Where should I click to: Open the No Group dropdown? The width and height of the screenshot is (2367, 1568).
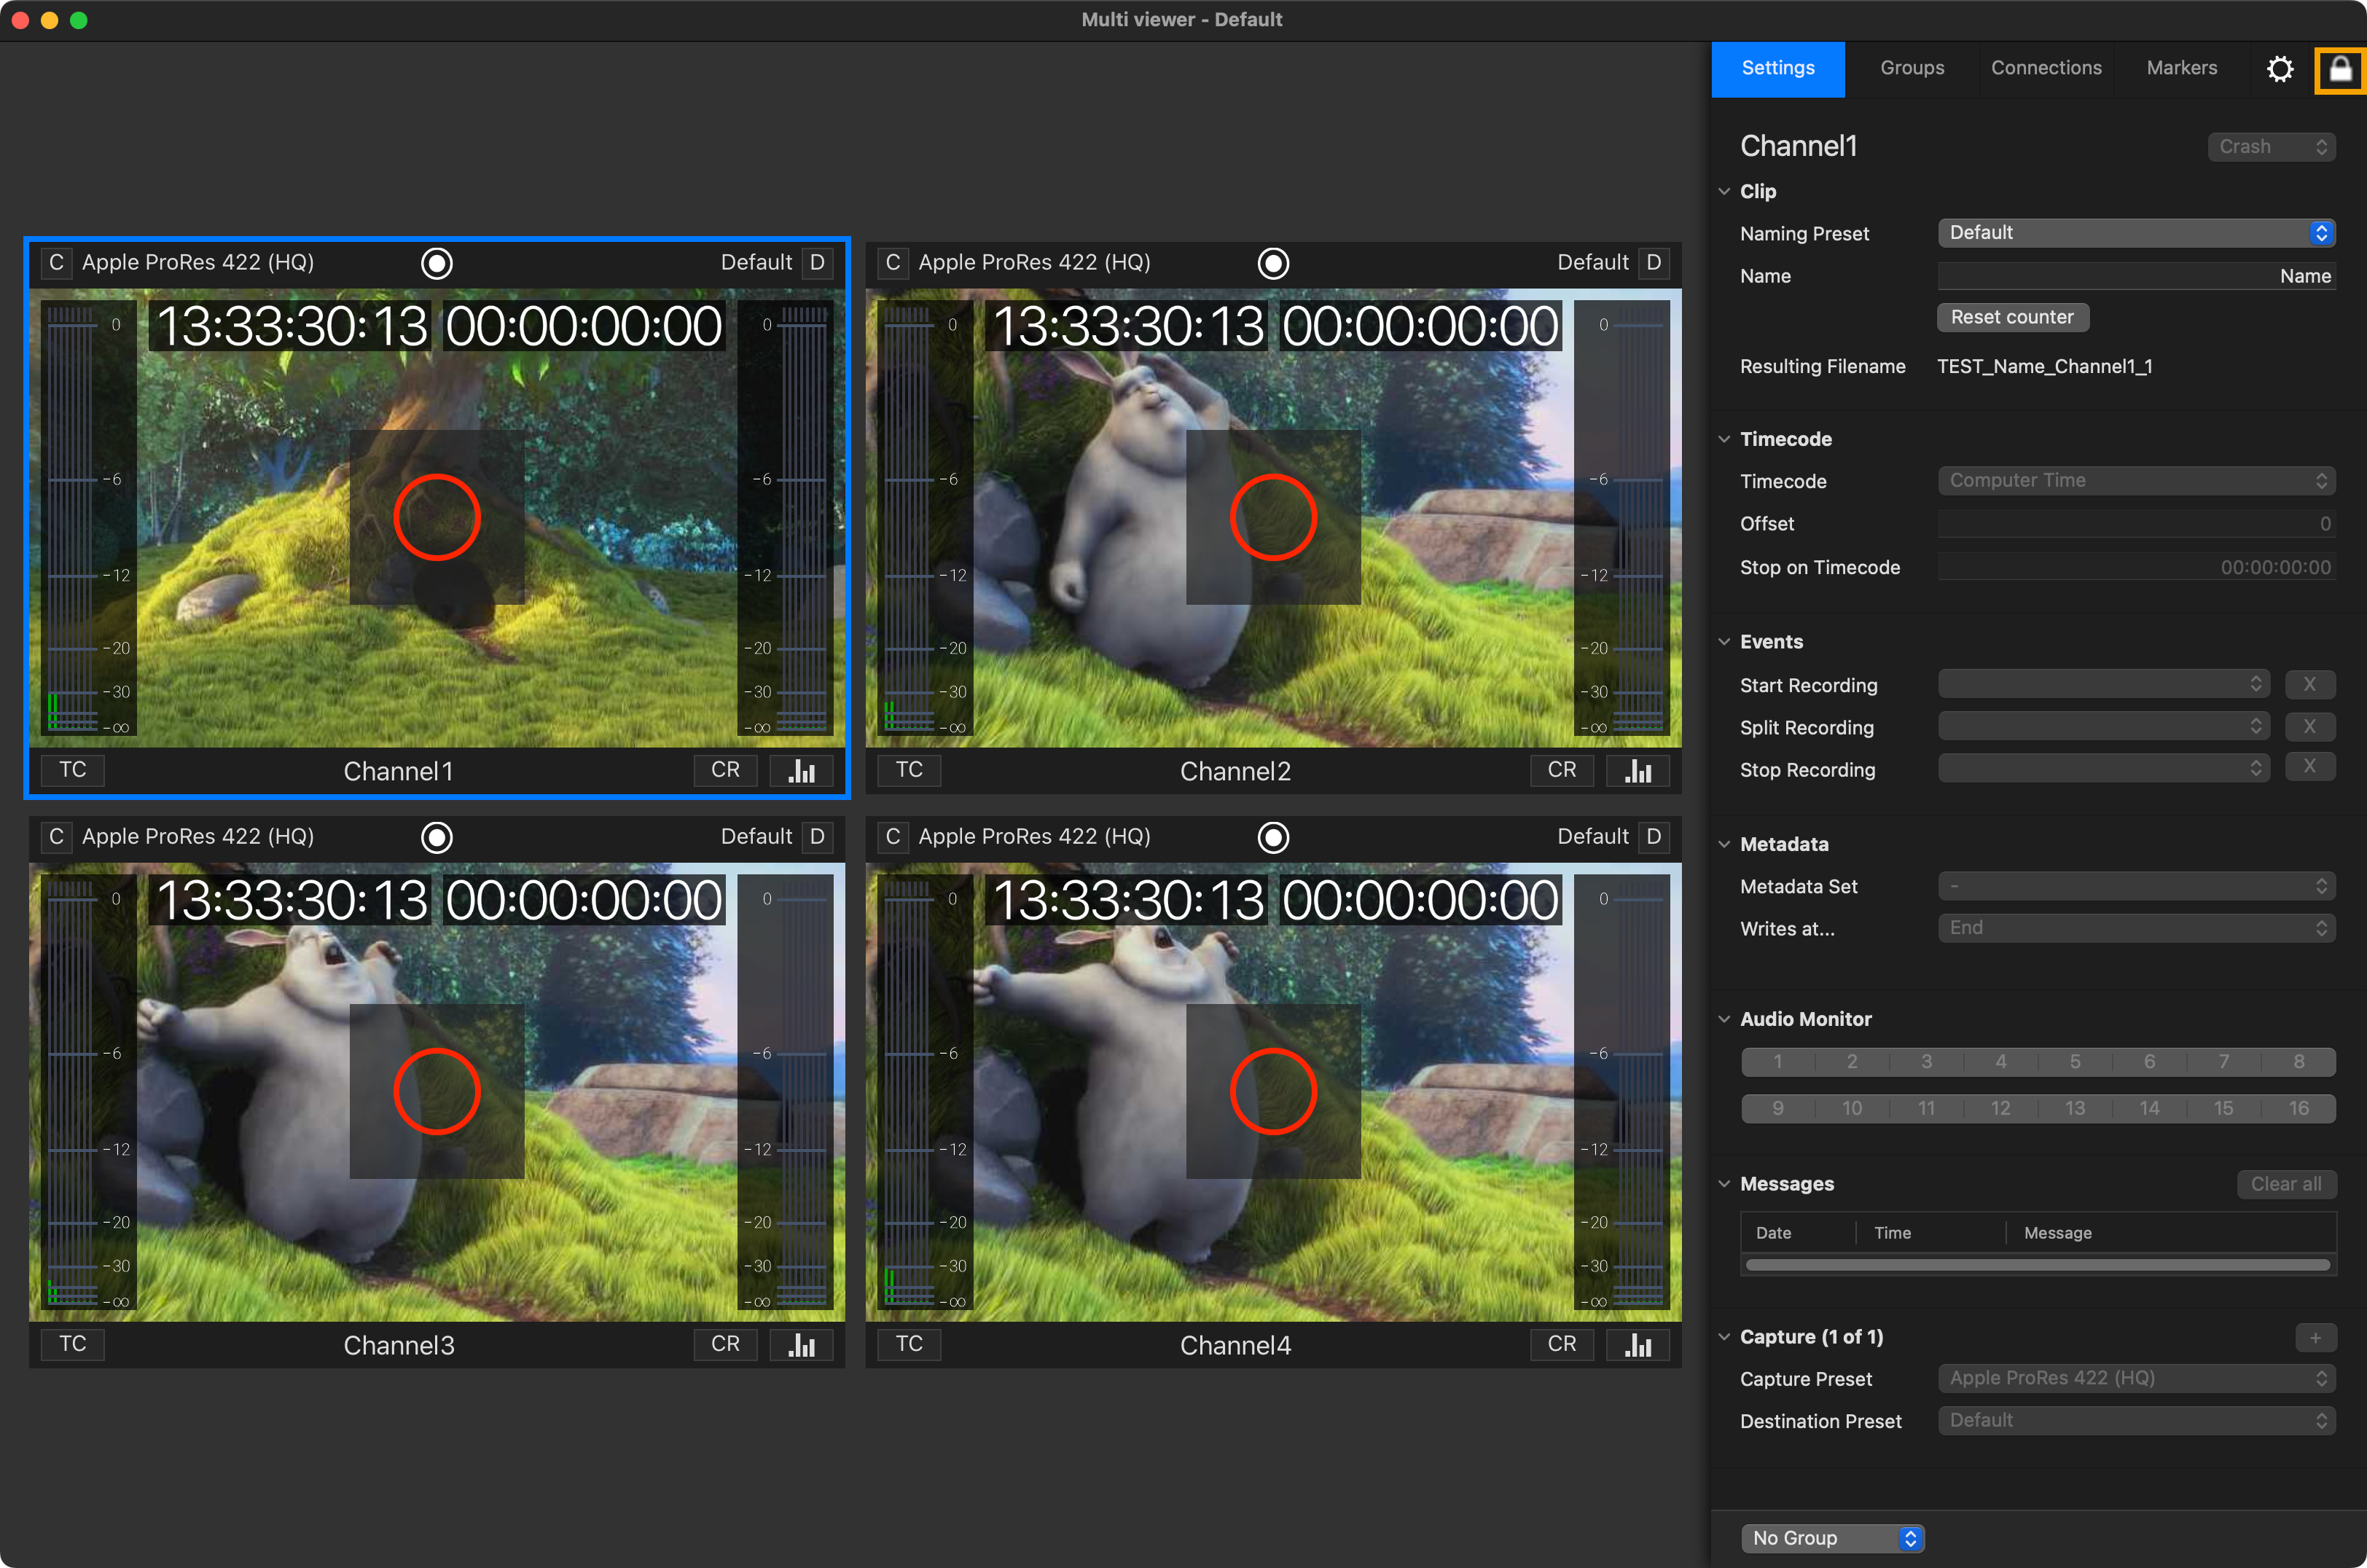[x=1832, y=1538]
